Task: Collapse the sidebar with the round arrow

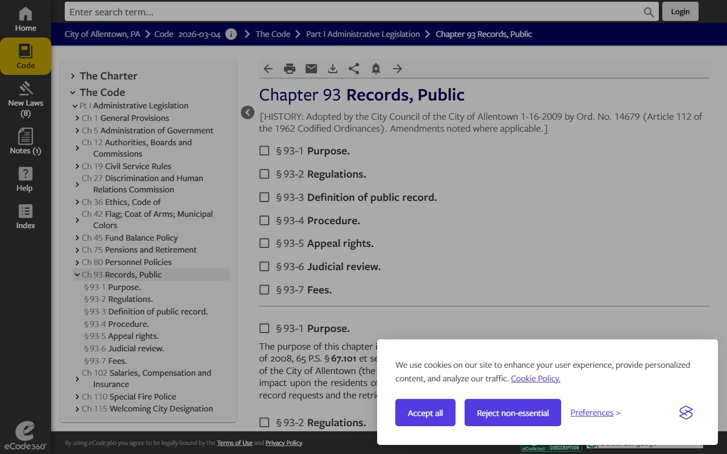Action: point(248,112)
